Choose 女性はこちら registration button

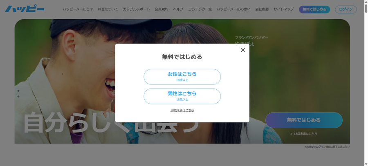(182, 77)
